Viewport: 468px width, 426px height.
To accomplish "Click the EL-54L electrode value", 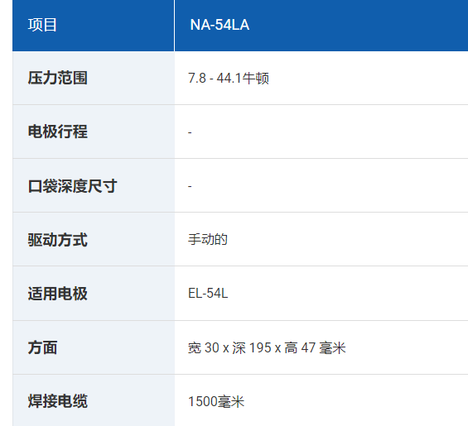I will pyautogui.click(x=208, y=294).
